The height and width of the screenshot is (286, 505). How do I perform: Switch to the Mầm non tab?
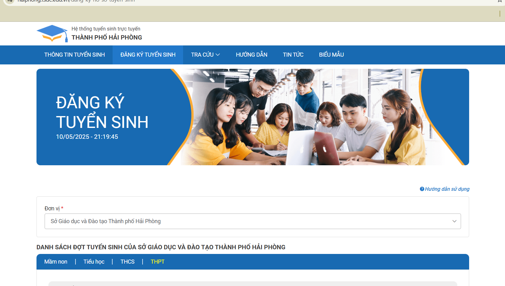click(x=56, y=262)
